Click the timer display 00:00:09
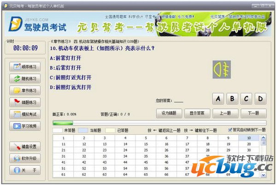The height and width of the screenshot is (187, 276). [x=25, y=48]
